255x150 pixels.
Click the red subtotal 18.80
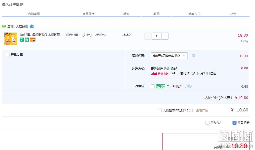pos(243,35)
